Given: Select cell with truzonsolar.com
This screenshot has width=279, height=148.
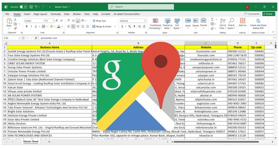Looking at the screenshot, I should click(x=206, y=51).
